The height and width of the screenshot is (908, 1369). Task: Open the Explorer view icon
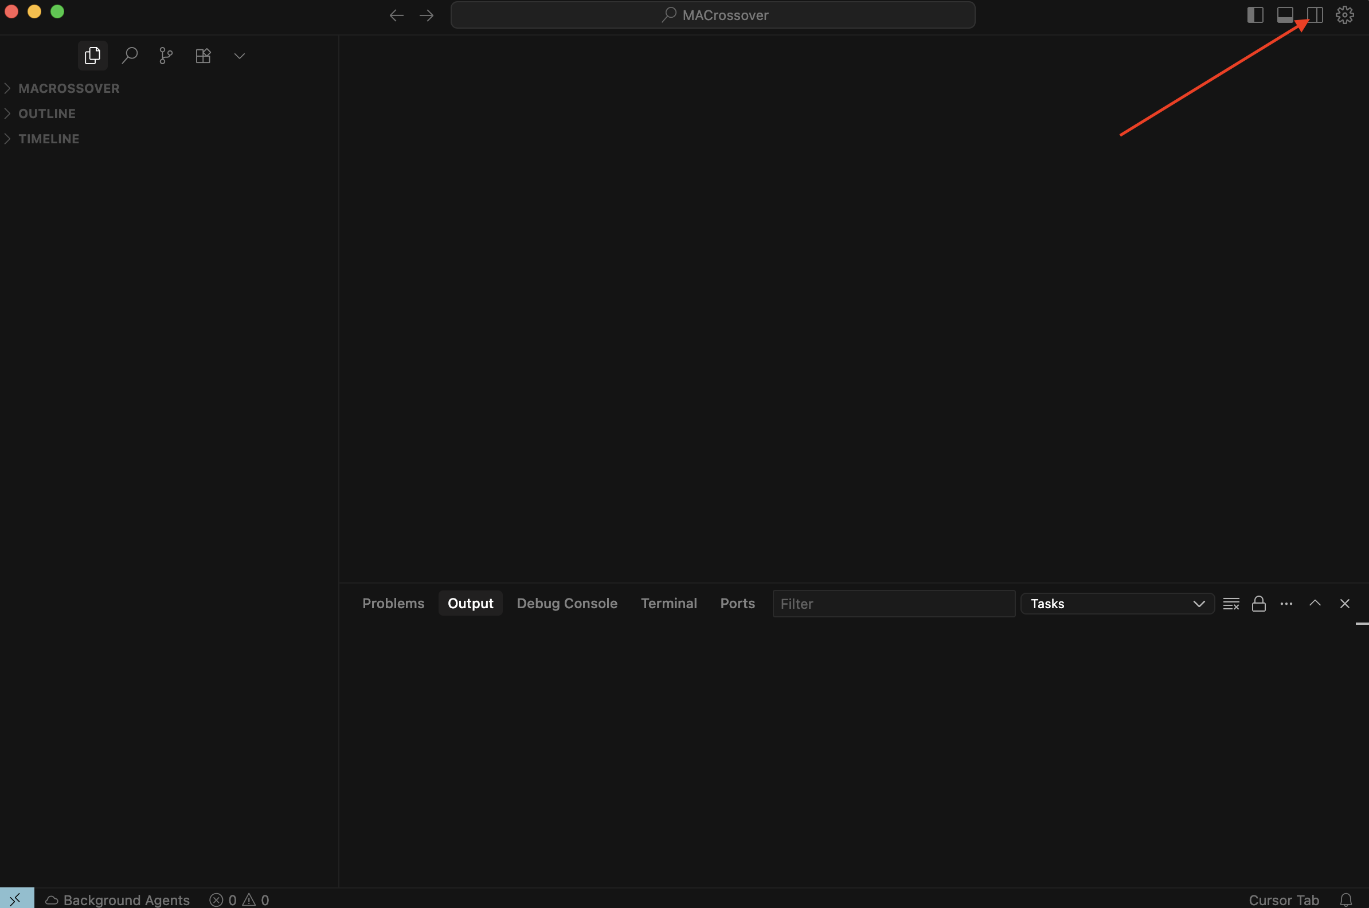click(x=92, y=56)
